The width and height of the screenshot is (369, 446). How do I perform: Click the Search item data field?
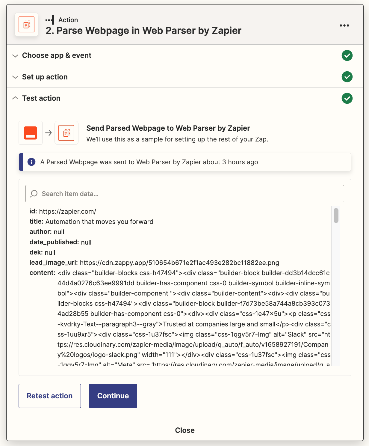click(x=184, y=194)
